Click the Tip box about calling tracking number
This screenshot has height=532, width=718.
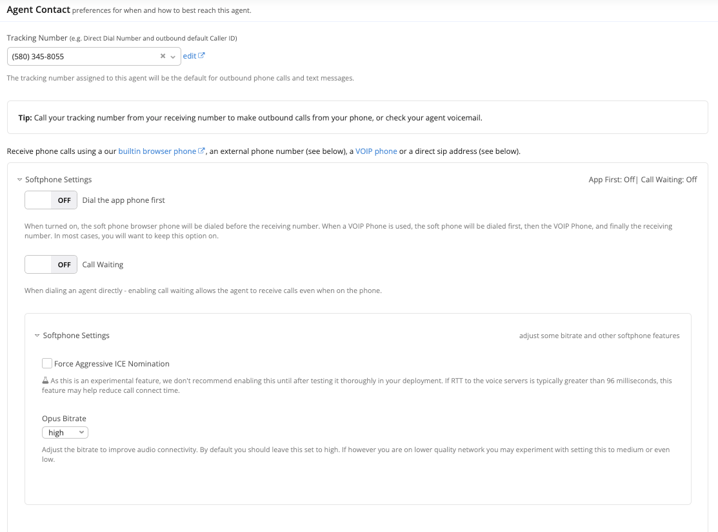tap(357, 117)
